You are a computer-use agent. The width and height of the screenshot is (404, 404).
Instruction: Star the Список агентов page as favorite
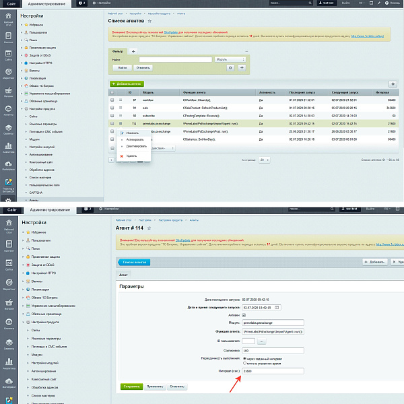pos(159,22)
